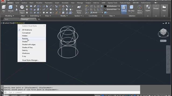The height and width of the screenshot is (96, 172).
Task: Click the Move Gizmo tool
Action: [x=139, y=10]
